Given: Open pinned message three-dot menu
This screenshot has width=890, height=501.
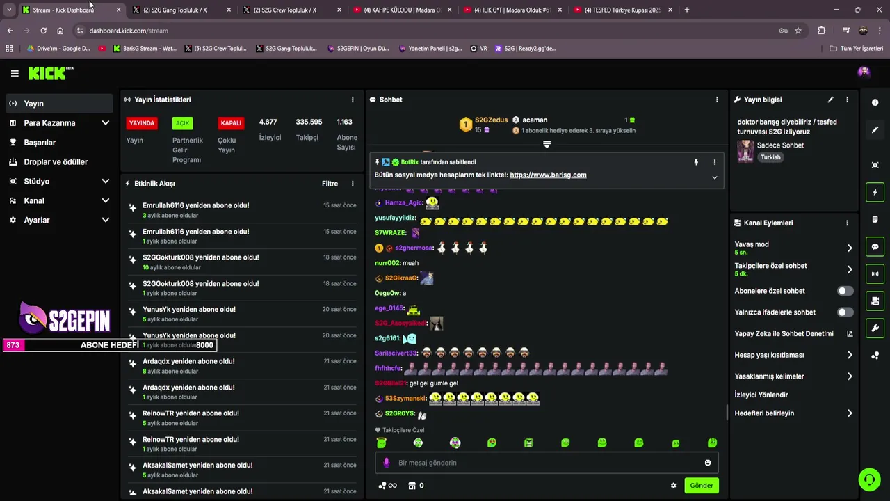Looking at the screenshot, I should (x=714, y=162).
